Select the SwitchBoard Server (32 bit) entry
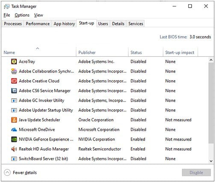Image resolution: width=216 pixels, height=182 pixels. click(x=43, y=159)
